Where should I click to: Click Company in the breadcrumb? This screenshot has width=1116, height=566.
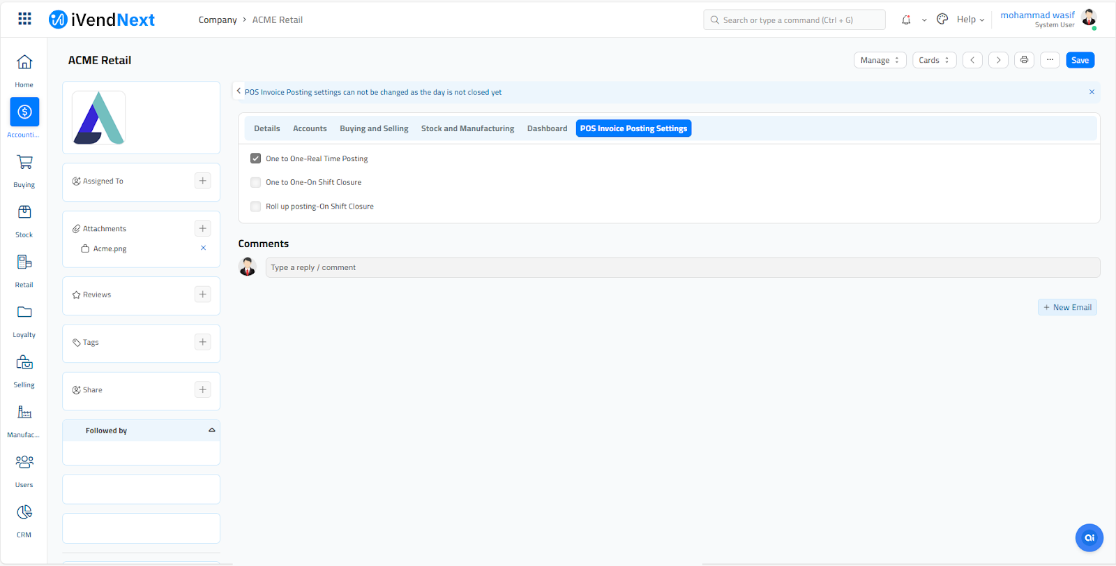point(218,20)
